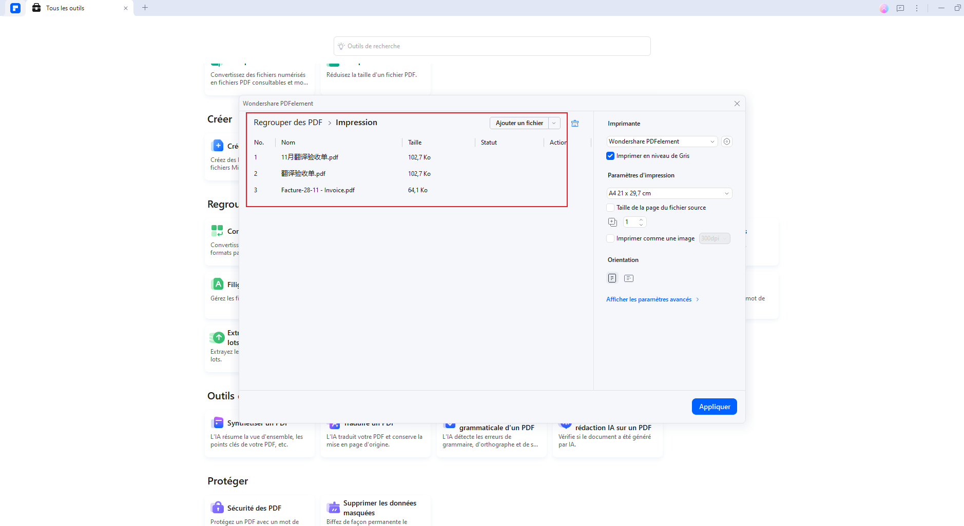Click Supprimer les données masquées icon
The image size is (964, 526).
[334, 508]
